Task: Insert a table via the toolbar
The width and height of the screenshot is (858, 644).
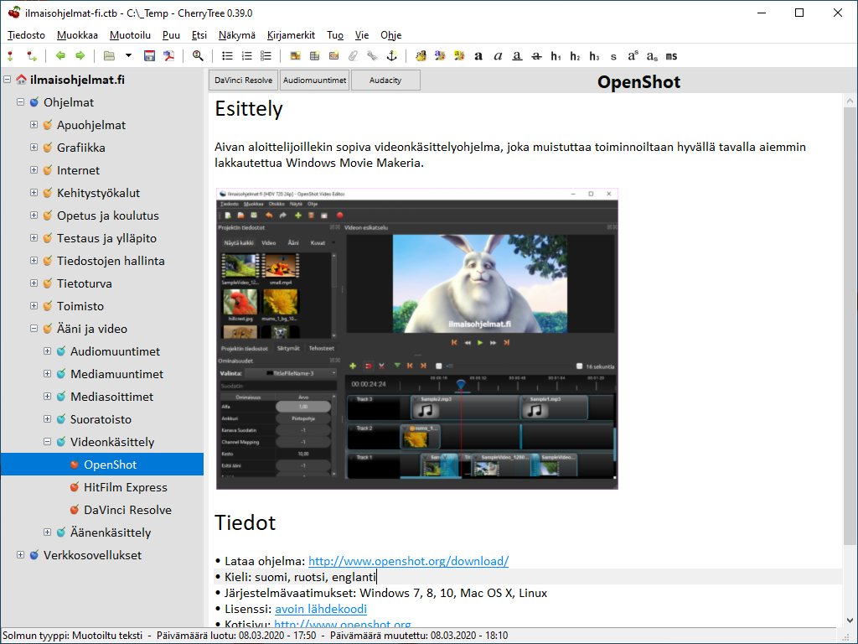Action: (x=315, y=56)
